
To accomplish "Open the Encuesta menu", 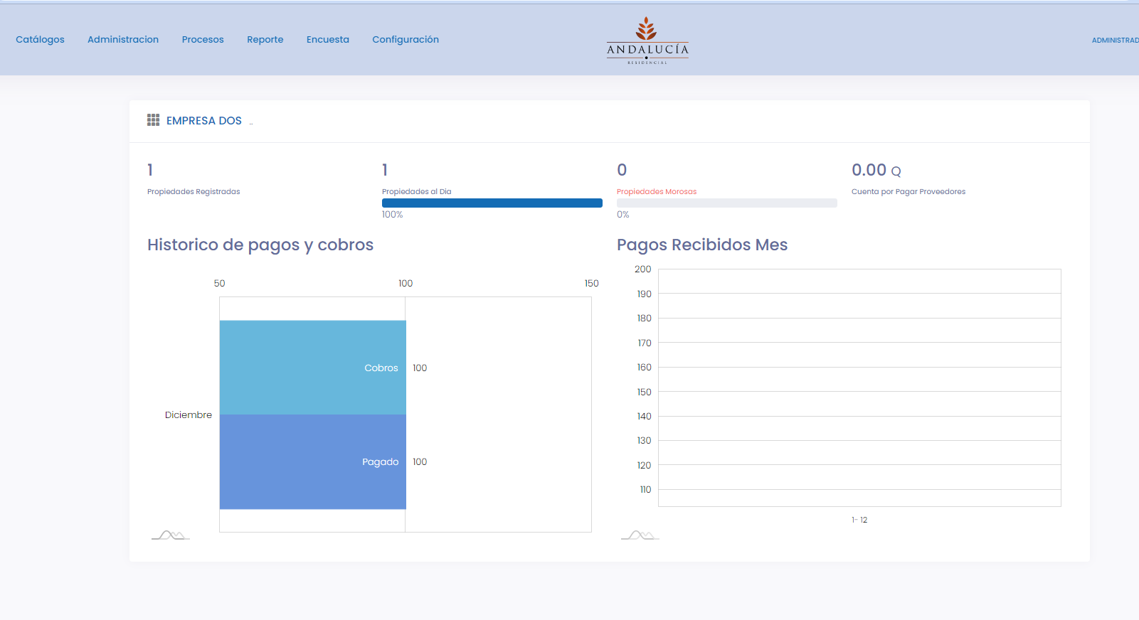I will [x=328, y=39].
